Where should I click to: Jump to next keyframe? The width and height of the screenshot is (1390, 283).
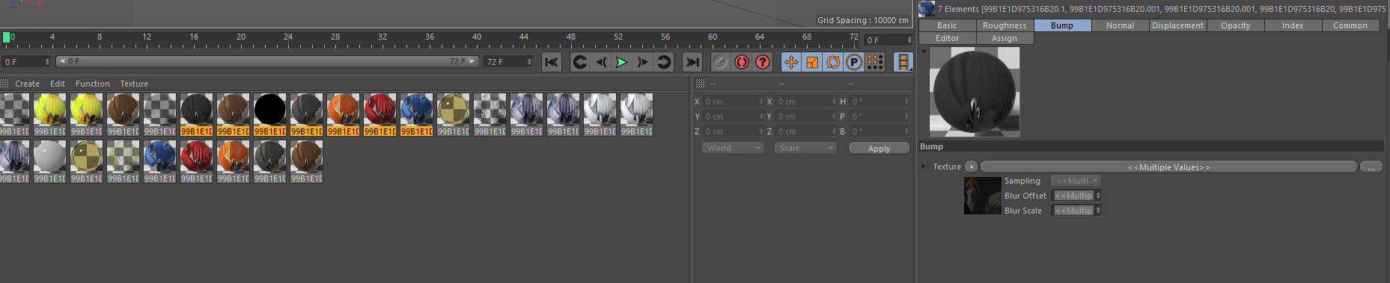664,62
